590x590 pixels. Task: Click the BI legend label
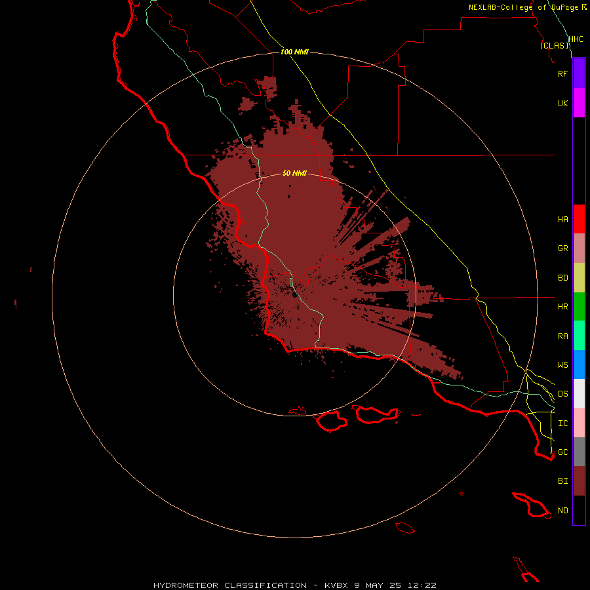pyautogui.click(x=562, y=481)
